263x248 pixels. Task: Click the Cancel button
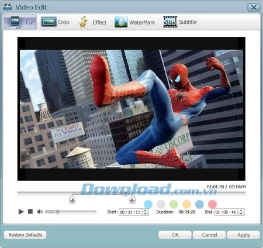[x=209, y=235]
